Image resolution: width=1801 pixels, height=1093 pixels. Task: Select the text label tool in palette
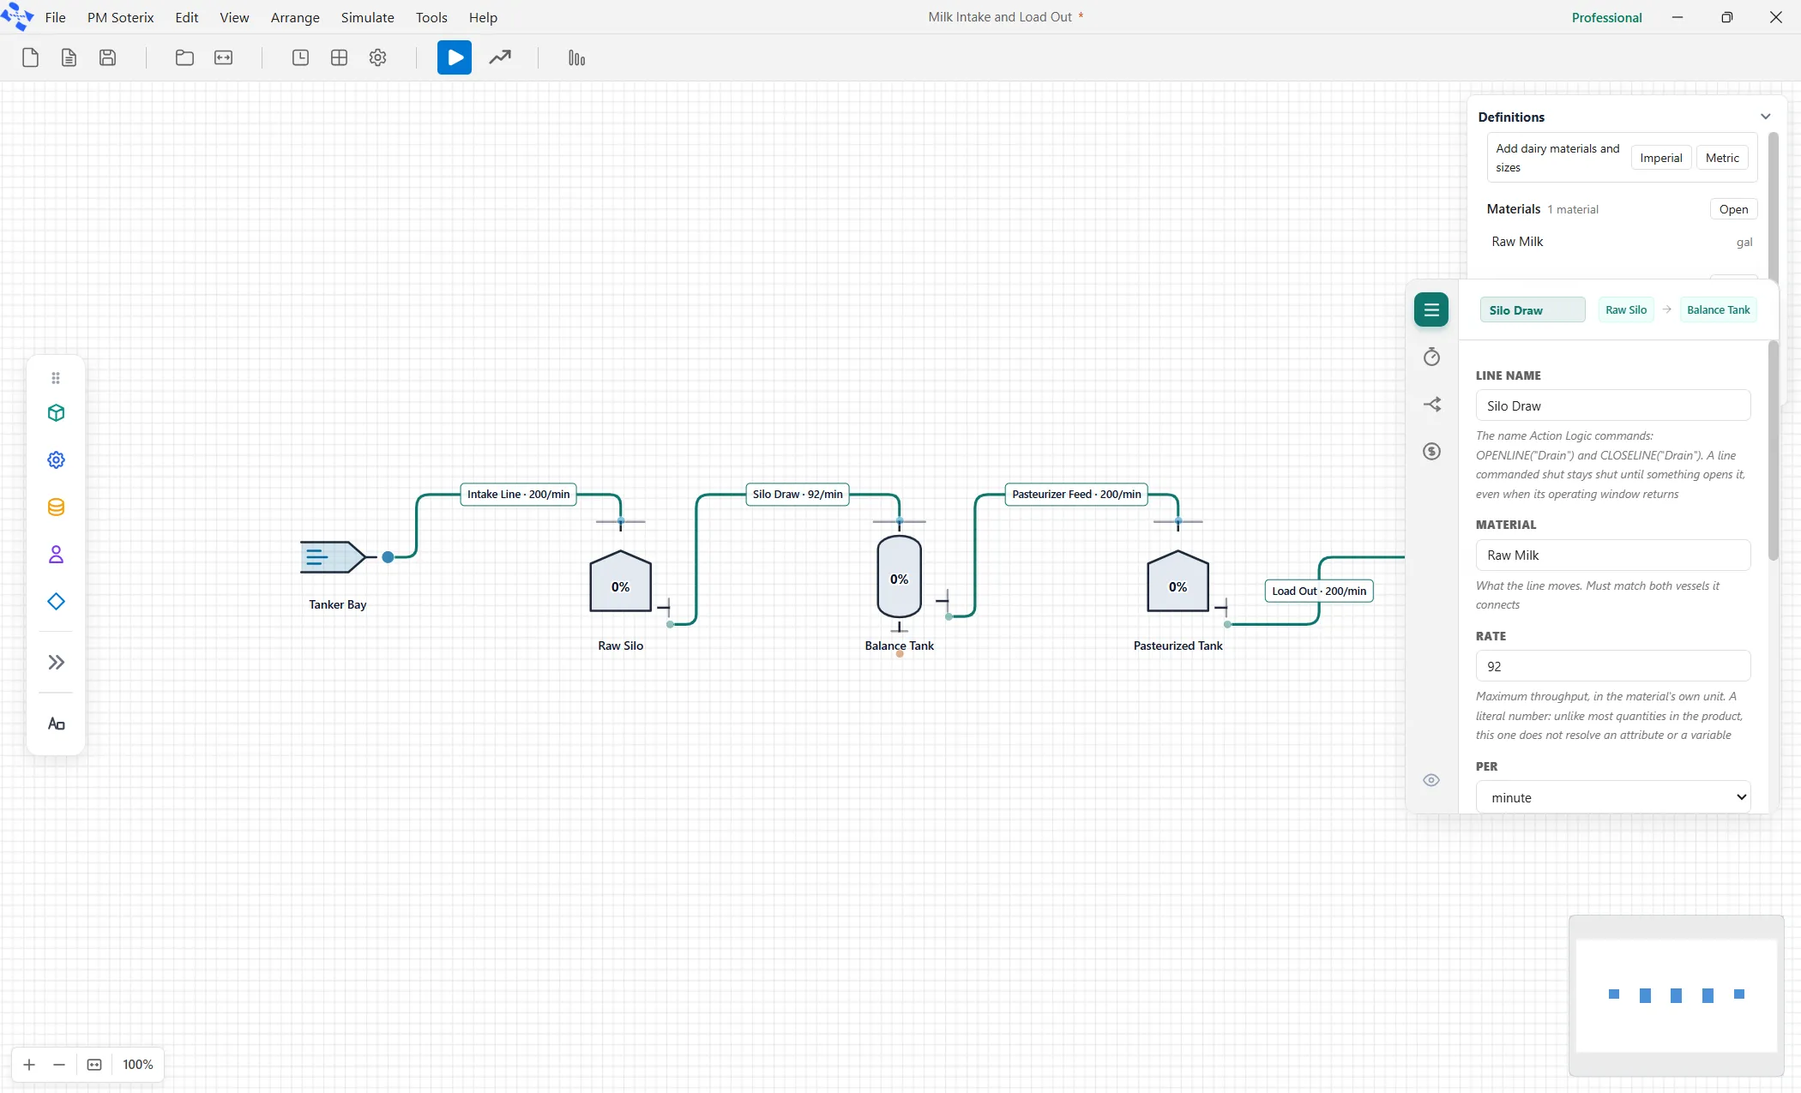tap(56, 724)
